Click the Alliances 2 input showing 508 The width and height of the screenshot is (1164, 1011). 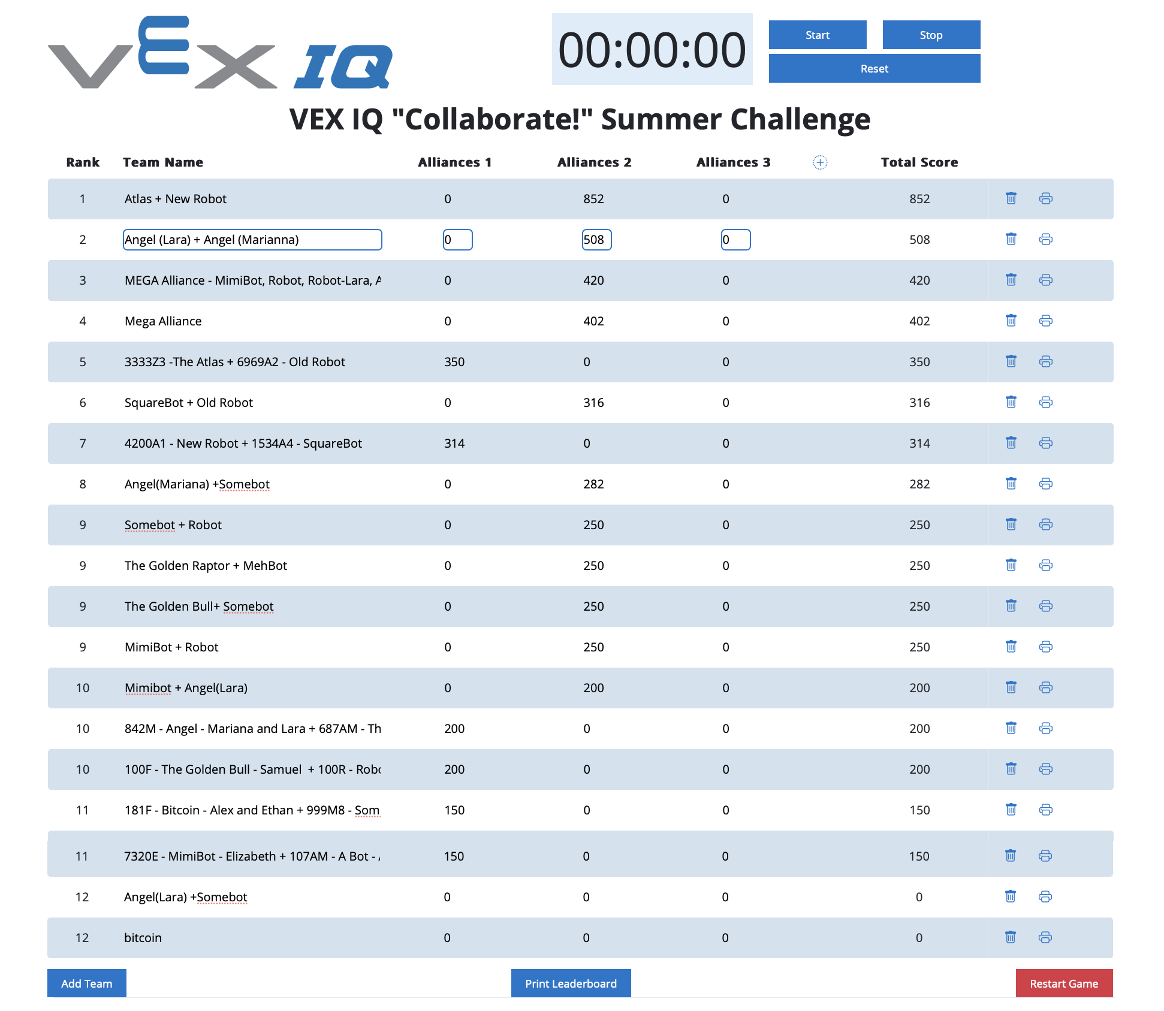[596, 240]
